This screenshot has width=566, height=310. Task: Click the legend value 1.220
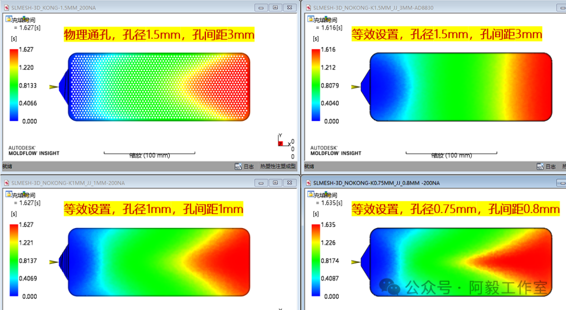(x=26, y=68)
